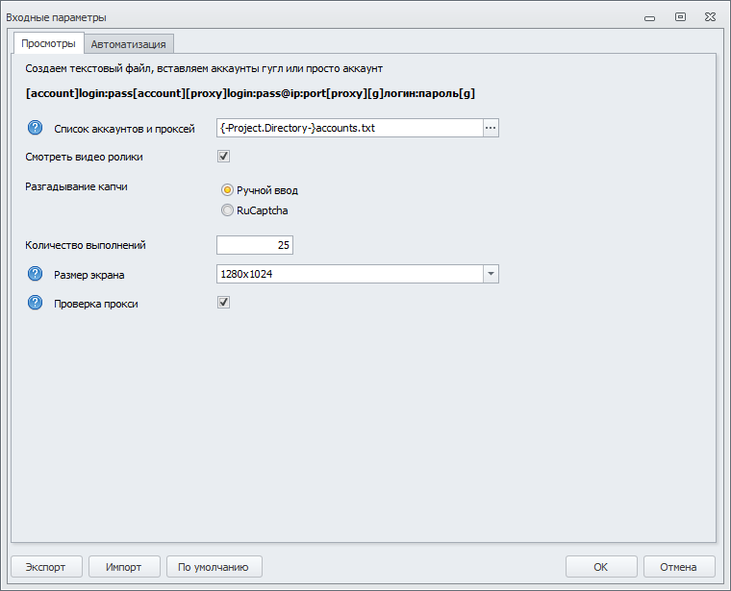Click help icon beside accounts list
The image size is (731, 591).
pos(36,128)
